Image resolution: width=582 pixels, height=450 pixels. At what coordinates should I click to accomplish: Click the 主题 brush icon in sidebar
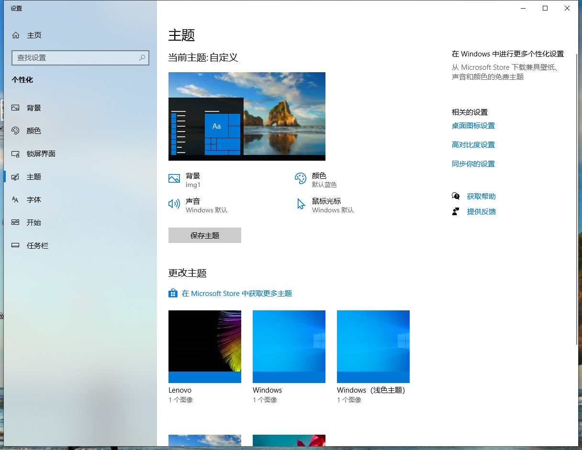tap(16, 177)
